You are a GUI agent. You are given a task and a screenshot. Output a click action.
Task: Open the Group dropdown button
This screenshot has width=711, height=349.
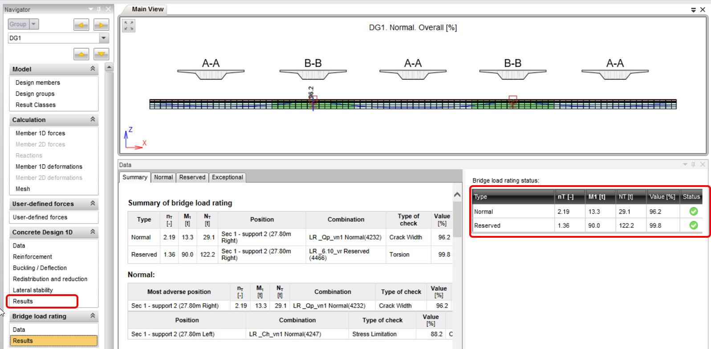point(34,24)
